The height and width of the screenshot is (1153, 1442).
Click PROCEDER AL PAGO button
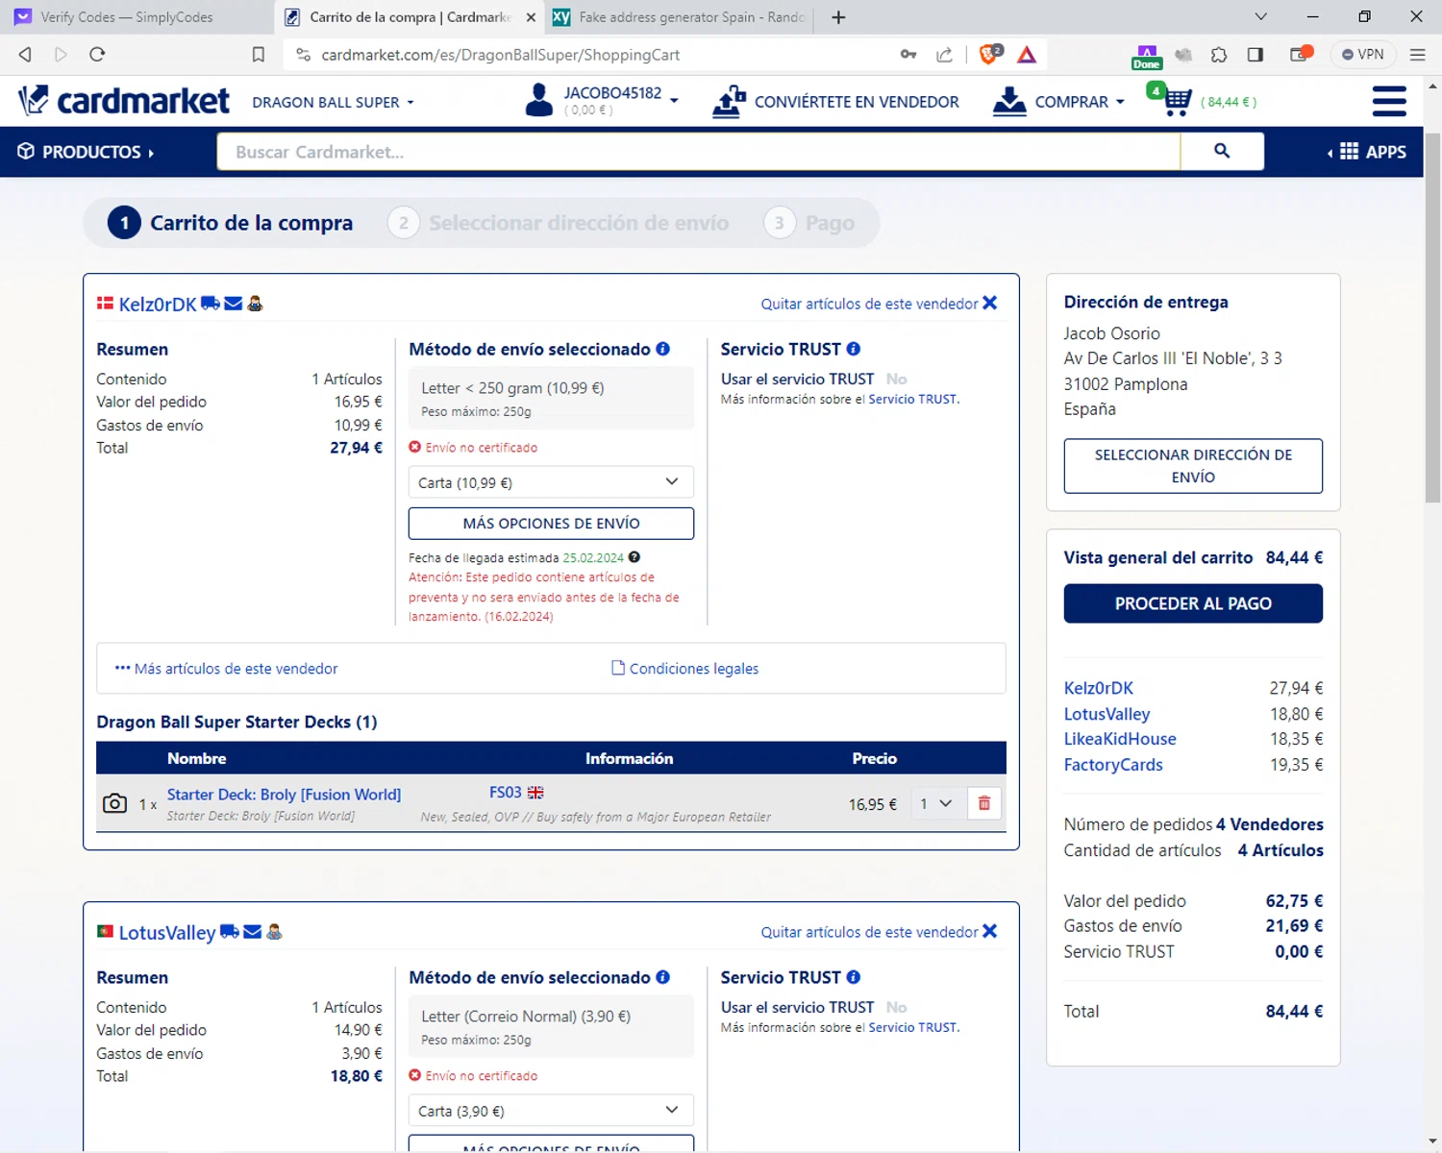click(1193, 603)
